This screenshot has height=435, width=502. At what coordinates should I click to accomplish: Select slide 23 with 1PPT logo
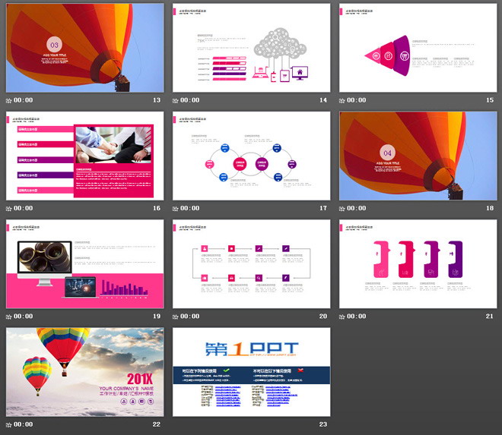pyautogui.click(x=251, y=372)
